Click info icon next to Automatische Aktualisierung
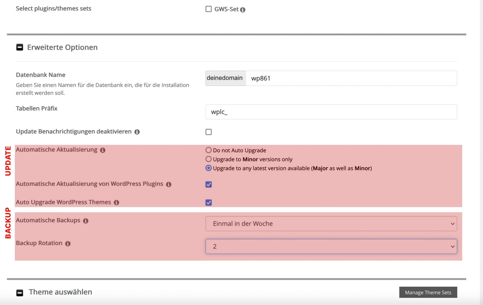Viewport: 483px width, 305px height. pos(103,150)
